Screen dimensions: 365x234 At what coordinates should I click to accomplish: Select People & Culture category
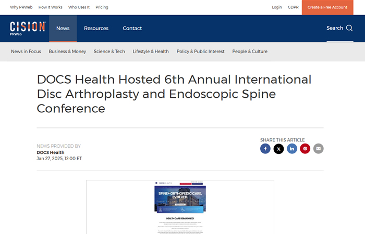250,51
